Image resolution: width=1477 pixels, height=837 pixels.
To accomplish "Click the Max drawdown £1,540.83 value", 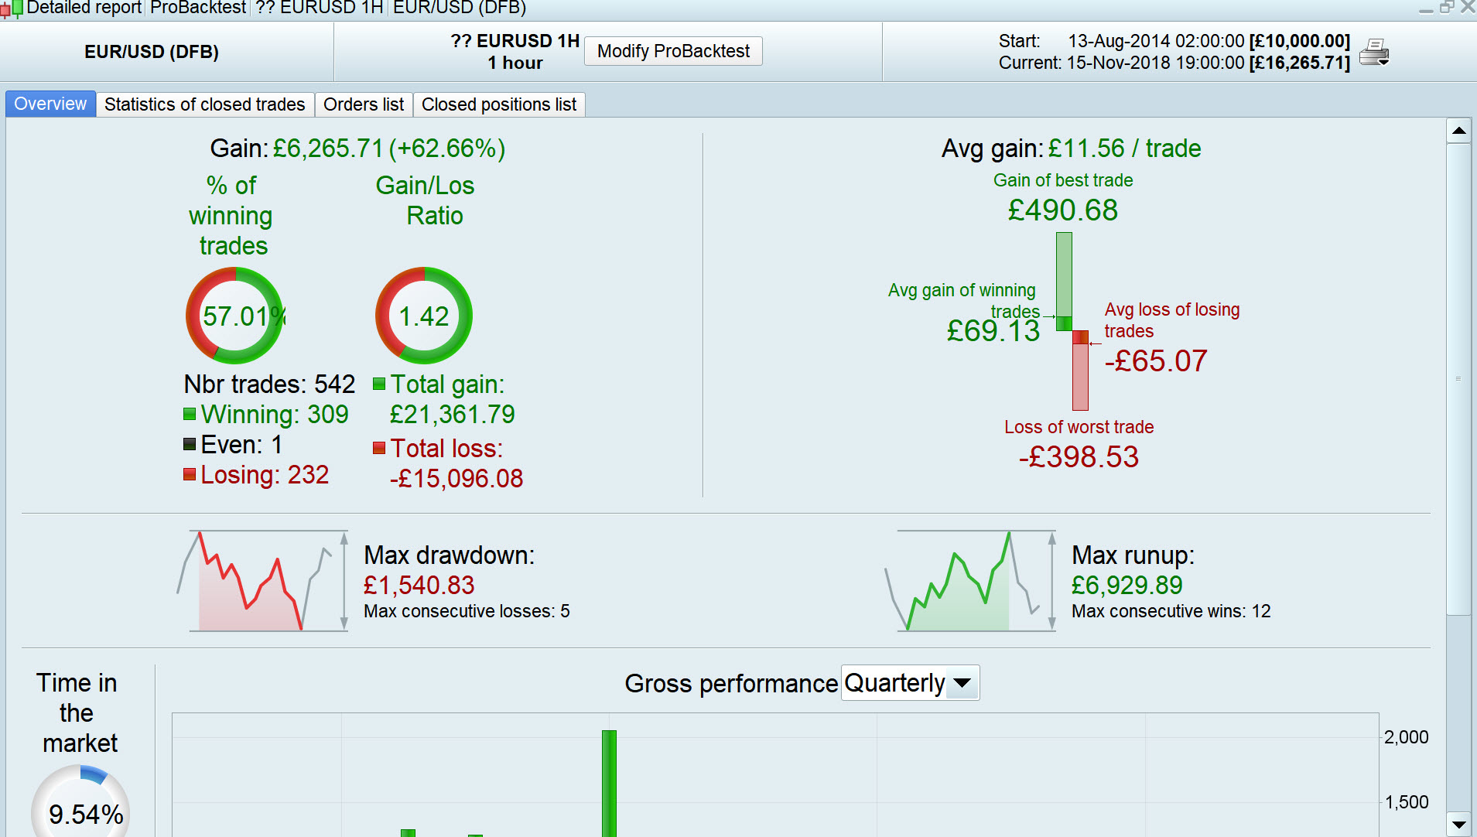I will 419,586.
